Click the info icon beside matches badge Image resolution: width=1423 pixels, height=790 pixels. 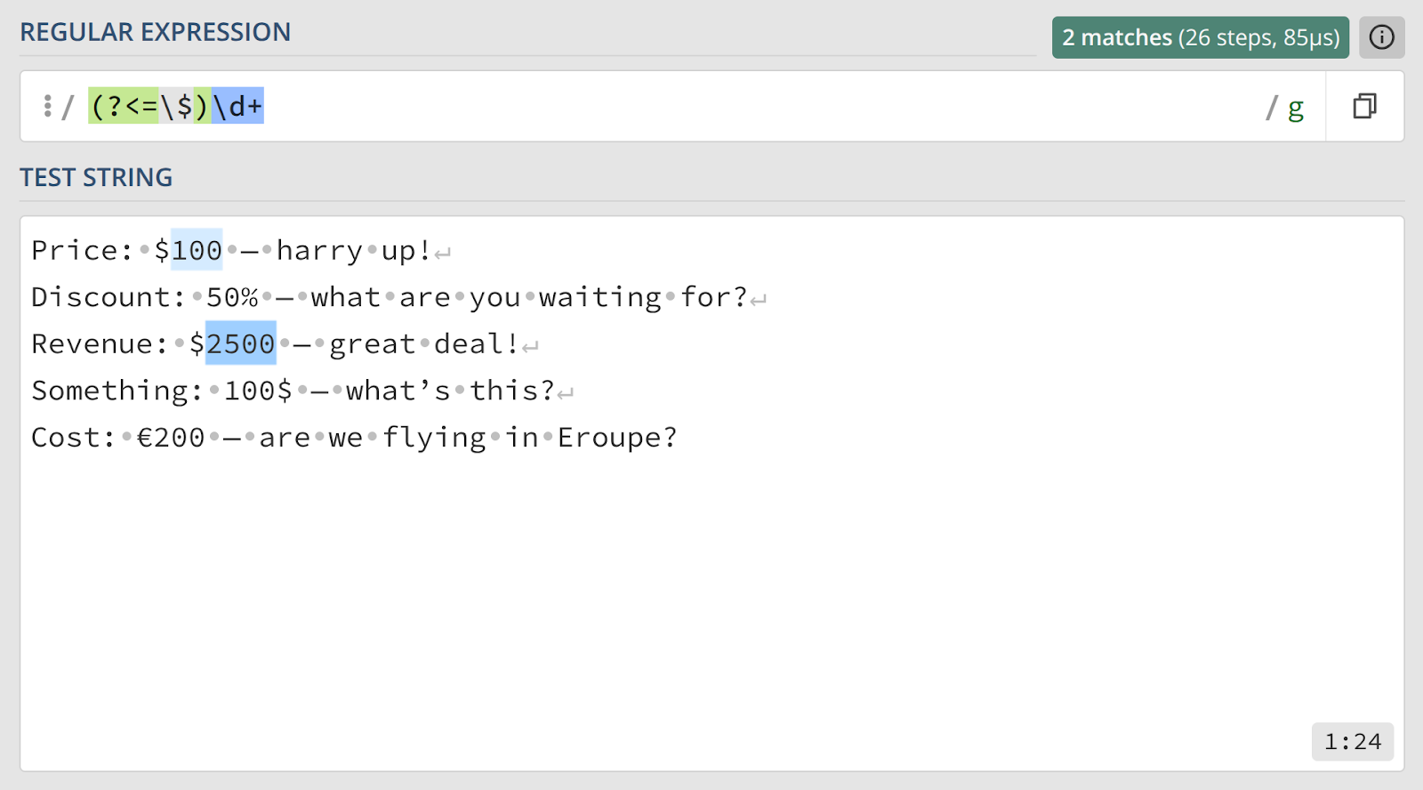point(1381,37)
